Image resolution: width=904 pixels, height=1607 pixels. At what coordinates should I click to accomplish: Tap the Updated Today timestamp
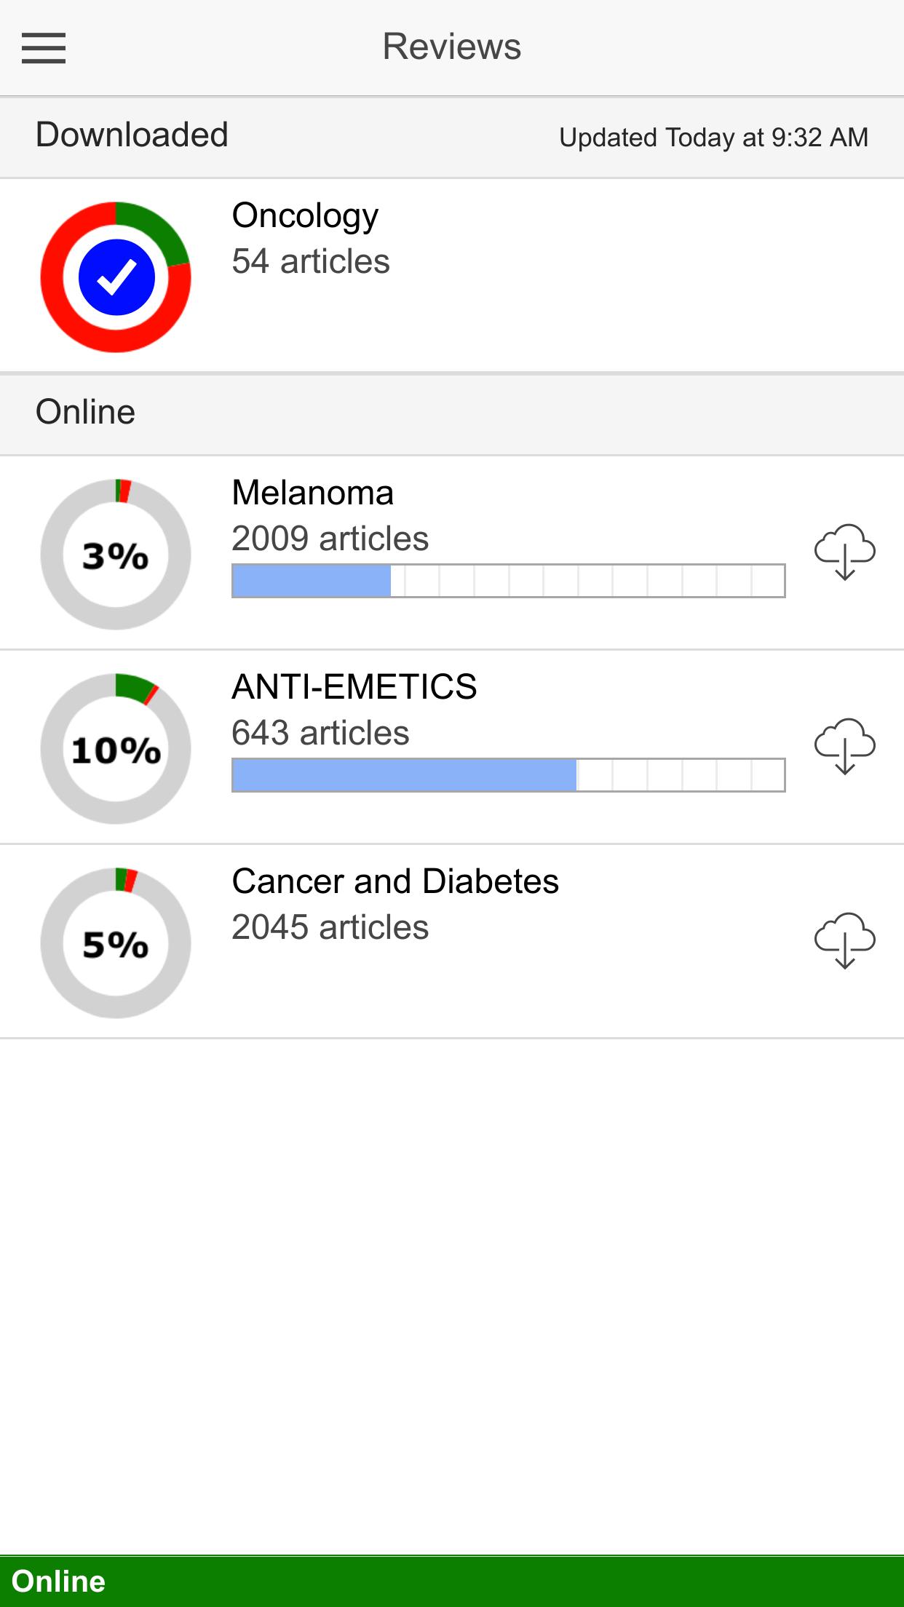click(713, 138)
